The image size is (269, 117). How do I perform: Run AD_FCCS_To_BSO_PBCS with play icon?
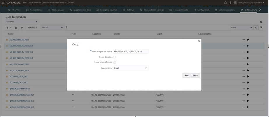[x=248, y=70]
